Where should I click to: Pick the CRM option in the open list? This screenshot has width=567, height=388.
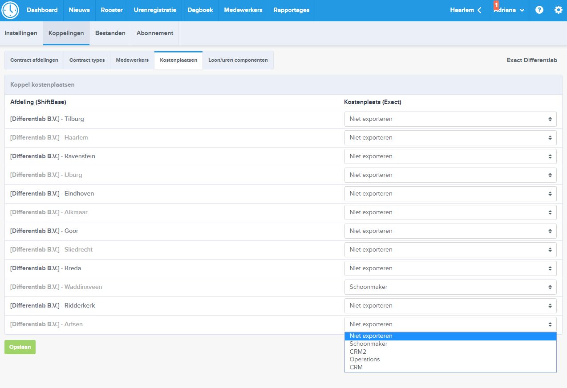point(450,367)
